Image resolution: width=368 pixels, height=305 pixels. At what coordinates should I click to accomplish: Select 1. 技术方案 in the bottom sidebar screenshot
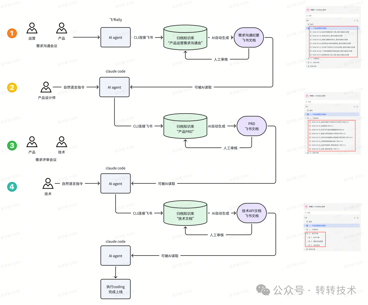coord(315,237)
